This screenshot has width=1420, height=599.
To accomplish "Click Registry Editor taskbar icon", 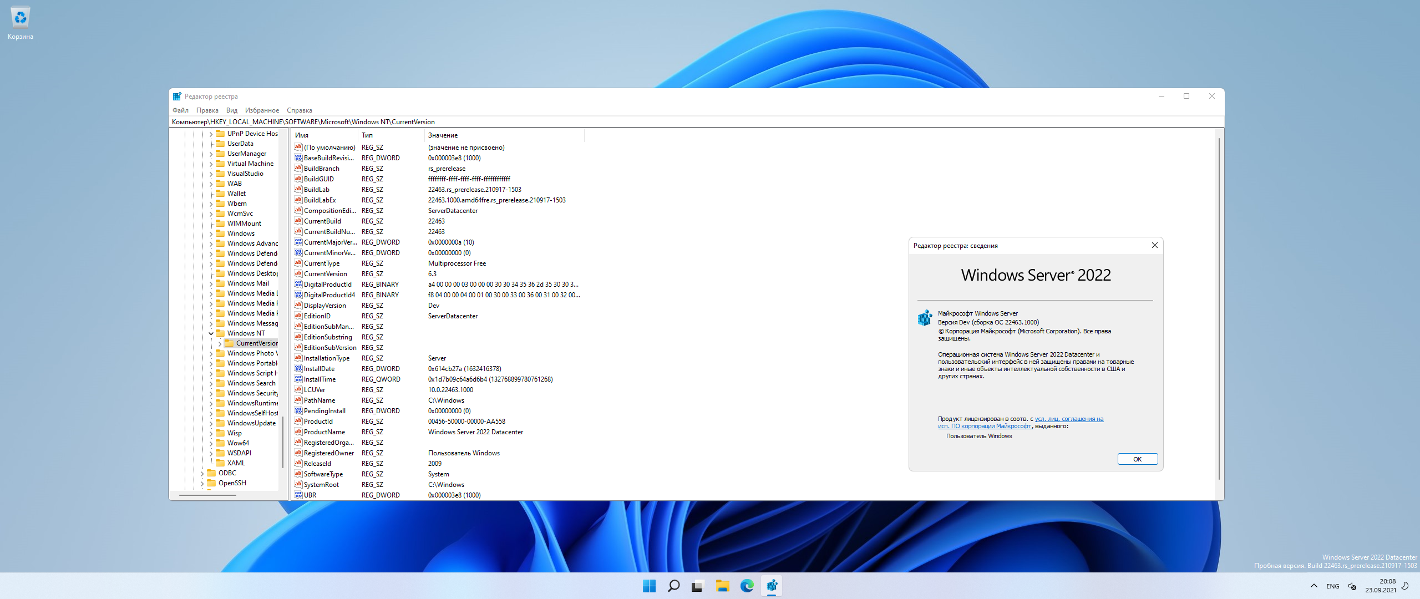I will pyautogui.click(x=771, y=586).
